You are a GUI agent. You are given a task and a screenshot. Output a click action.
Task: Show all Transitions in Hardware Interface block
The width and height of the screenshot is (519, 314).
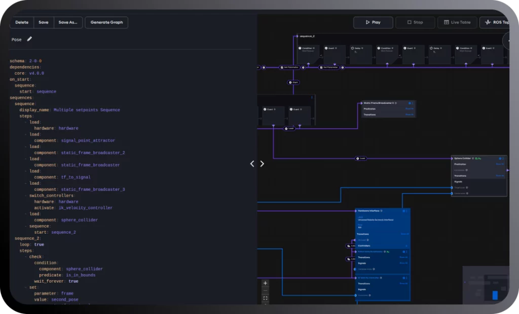click(404, 234)
